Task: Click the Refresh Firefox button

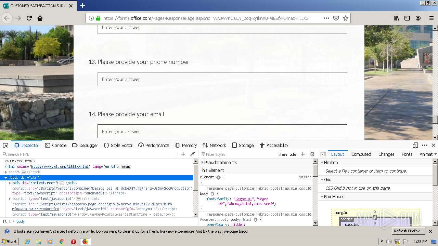Action: pyautogui.click(x=409, y=231)
